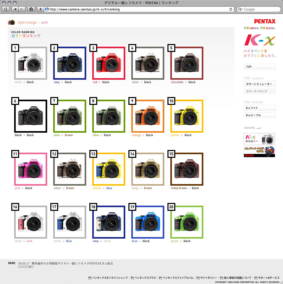The image size is (283, 284).
Task: Click the plus add bookmark button
Action: (x=40, y=9)
